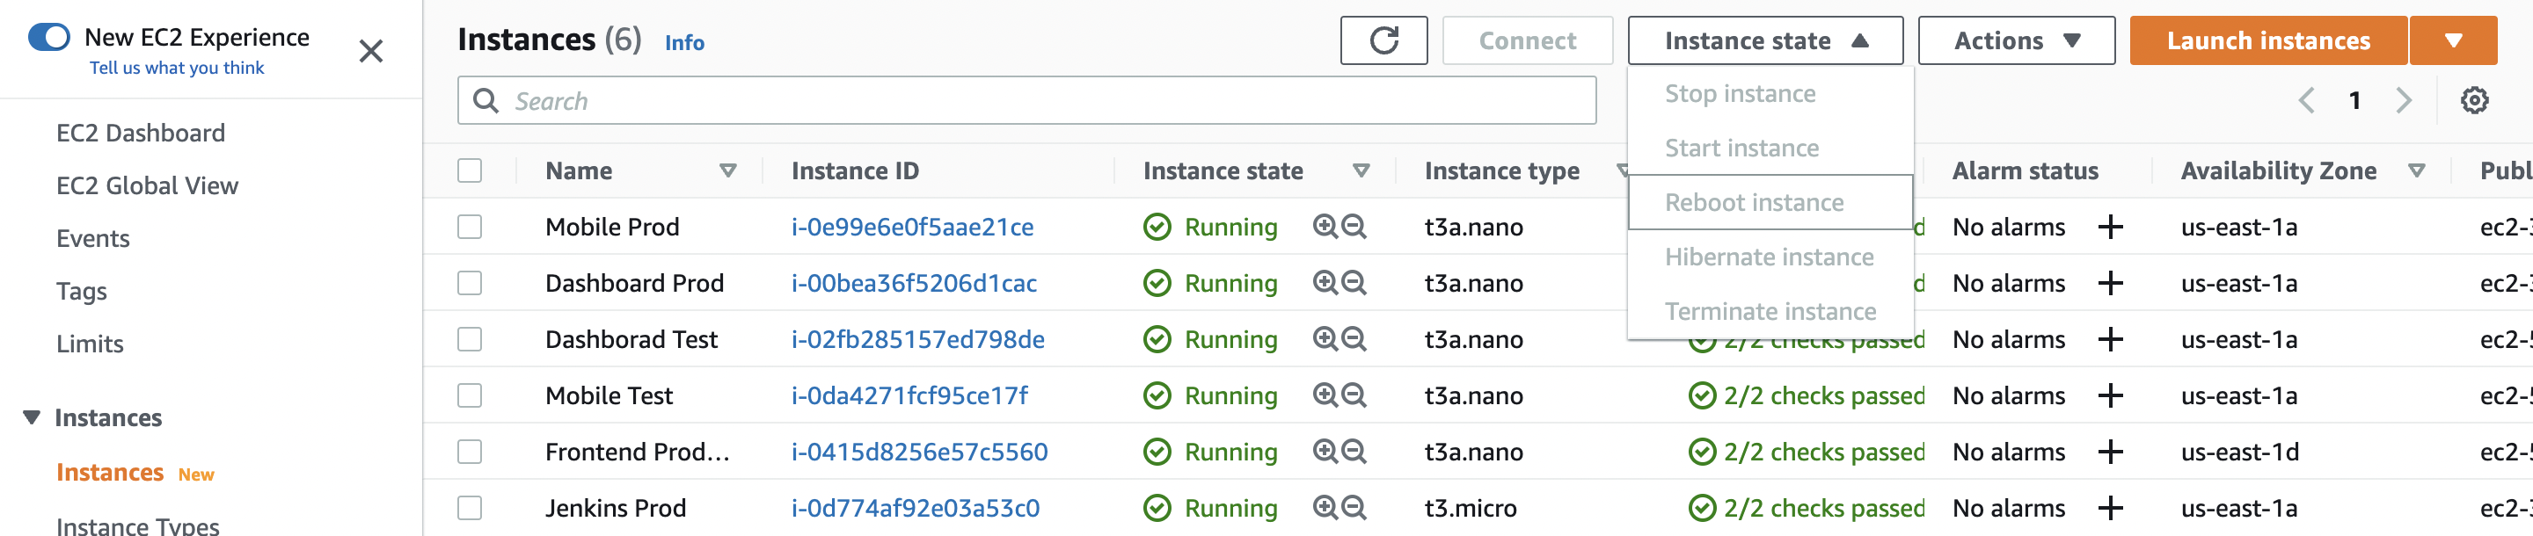Open instance ID i-0e99e6e0f5aae21ce

tap(913, 227)
